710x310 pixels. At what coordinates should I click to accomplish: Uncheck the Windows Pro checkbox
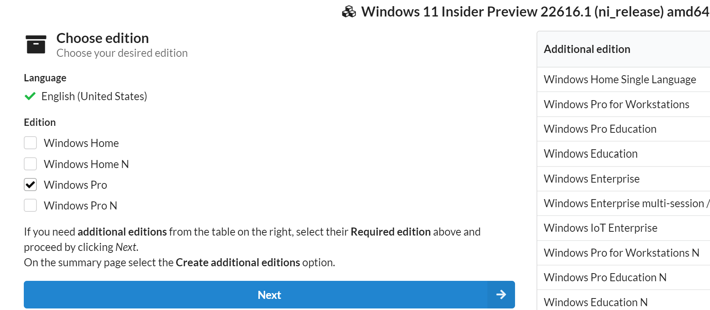pos(30,185)
